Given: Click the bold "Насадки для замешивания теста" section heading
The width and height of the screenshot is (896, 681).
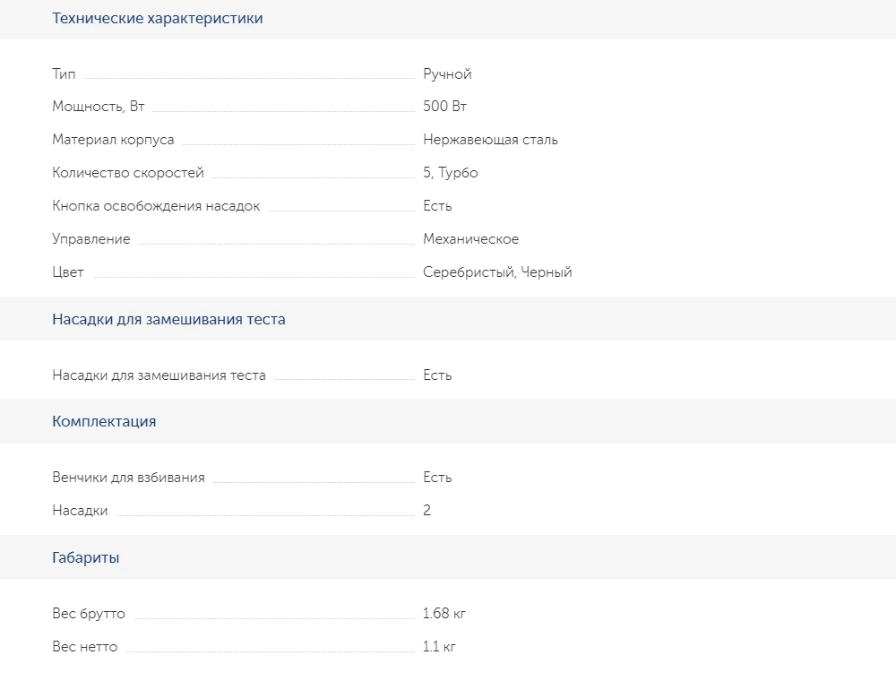Looking at the screenshot, I should pos(168,319).
